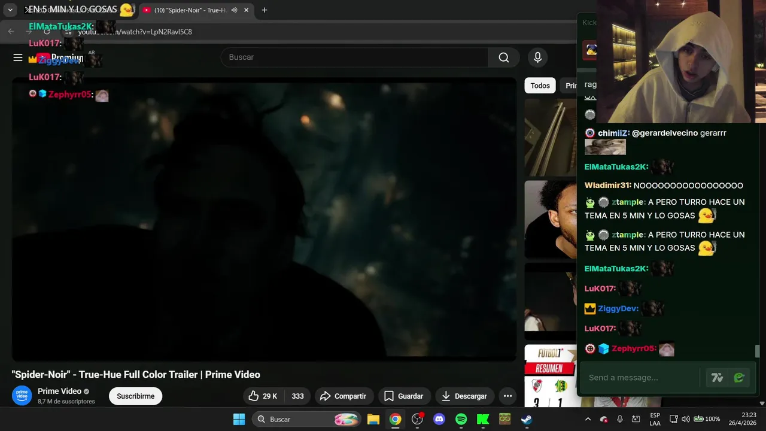Open Google Chrome from taskbar
Image resolution: width=766 pixels, height=431 pixels.
[x=396, y=419]
